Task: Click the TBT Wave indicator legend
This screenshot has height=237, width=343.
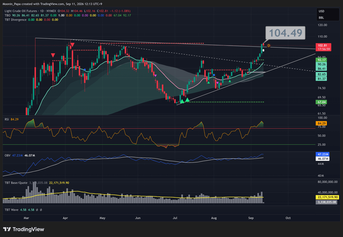Action: coord(11,210)
